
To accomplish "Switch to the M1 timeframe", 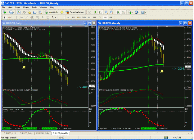I will (x=68, y=17).
